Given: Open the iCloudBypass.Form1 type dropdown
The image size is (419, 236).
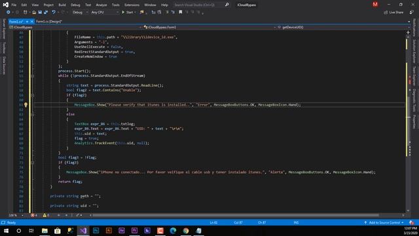Looking at the screenshot, I should (x=209, y=28).
